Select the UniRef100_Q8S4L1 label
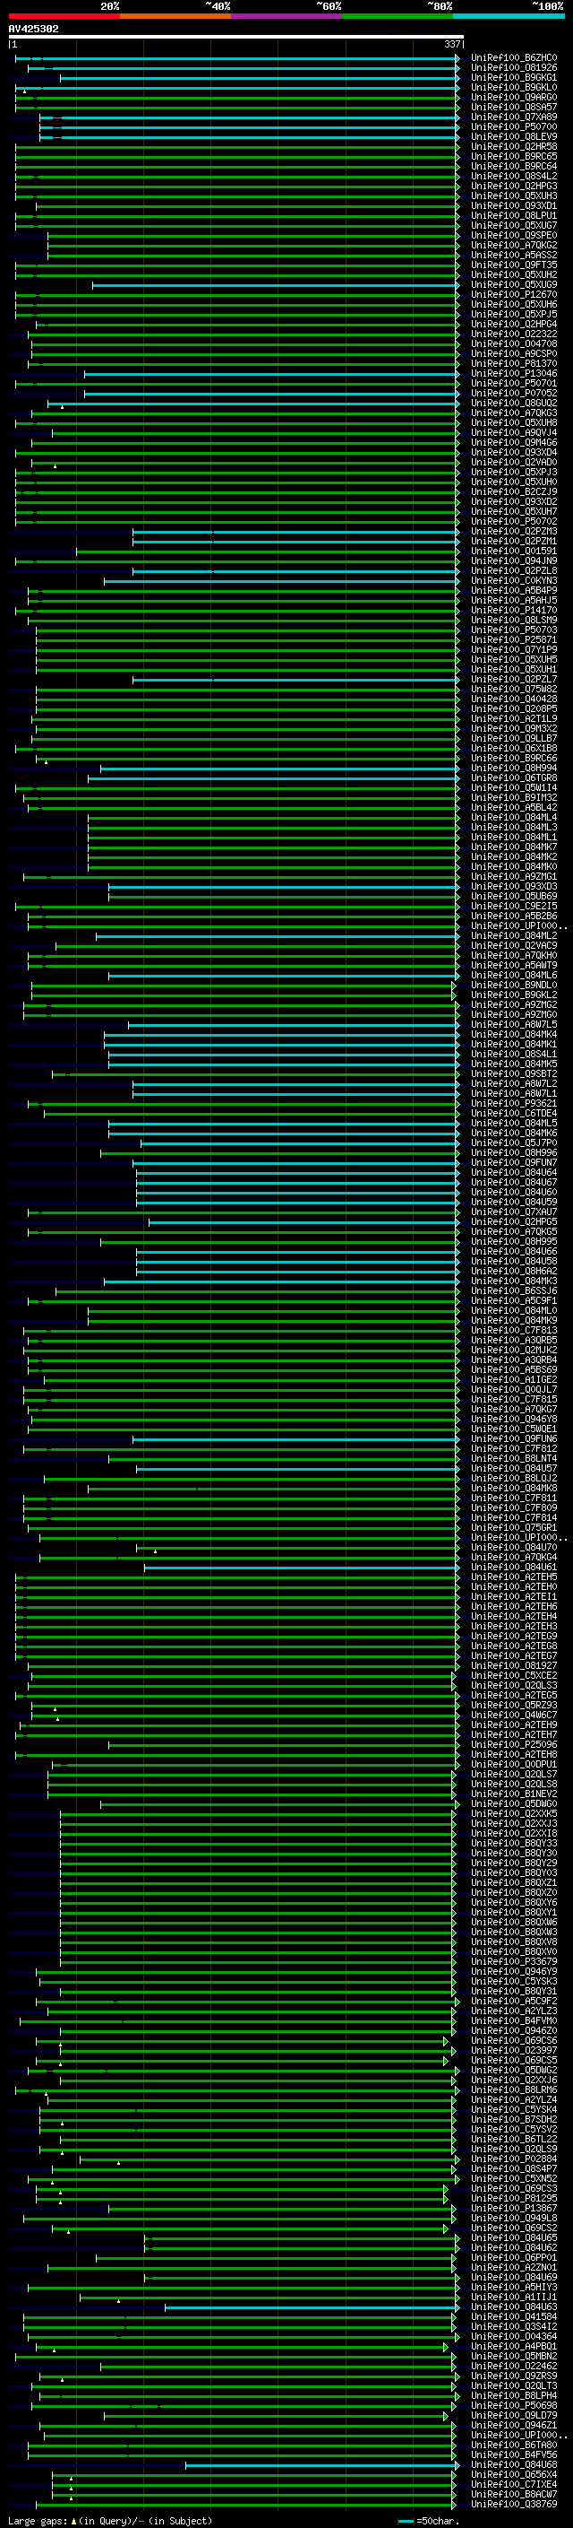This screenshot has width=573, height=2528. [513, 1054]
